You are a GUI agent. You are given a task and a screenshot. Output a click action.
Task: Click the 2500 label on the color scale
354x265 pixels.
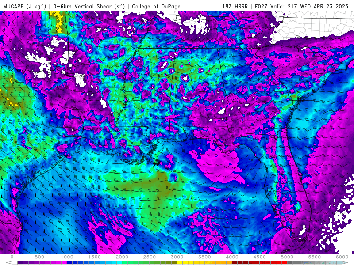pos(150,257)
